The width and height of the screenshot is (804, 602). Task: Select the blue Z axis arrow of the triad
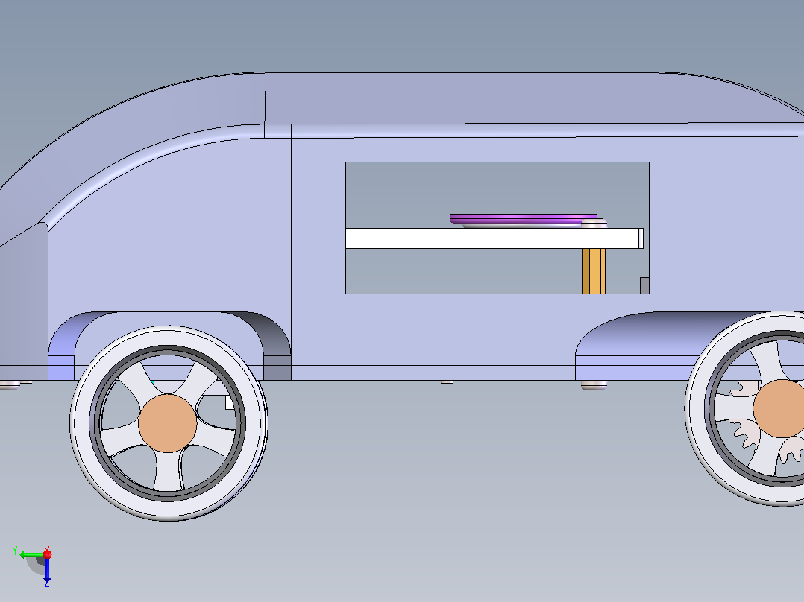(x=47, y=570)
